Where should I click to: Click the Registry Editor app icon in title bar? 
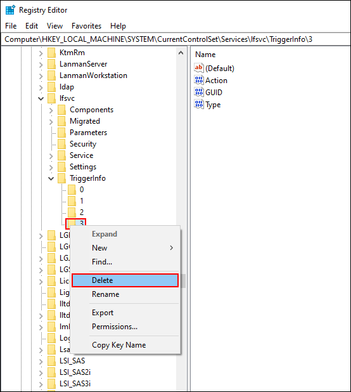pos(10,10)
